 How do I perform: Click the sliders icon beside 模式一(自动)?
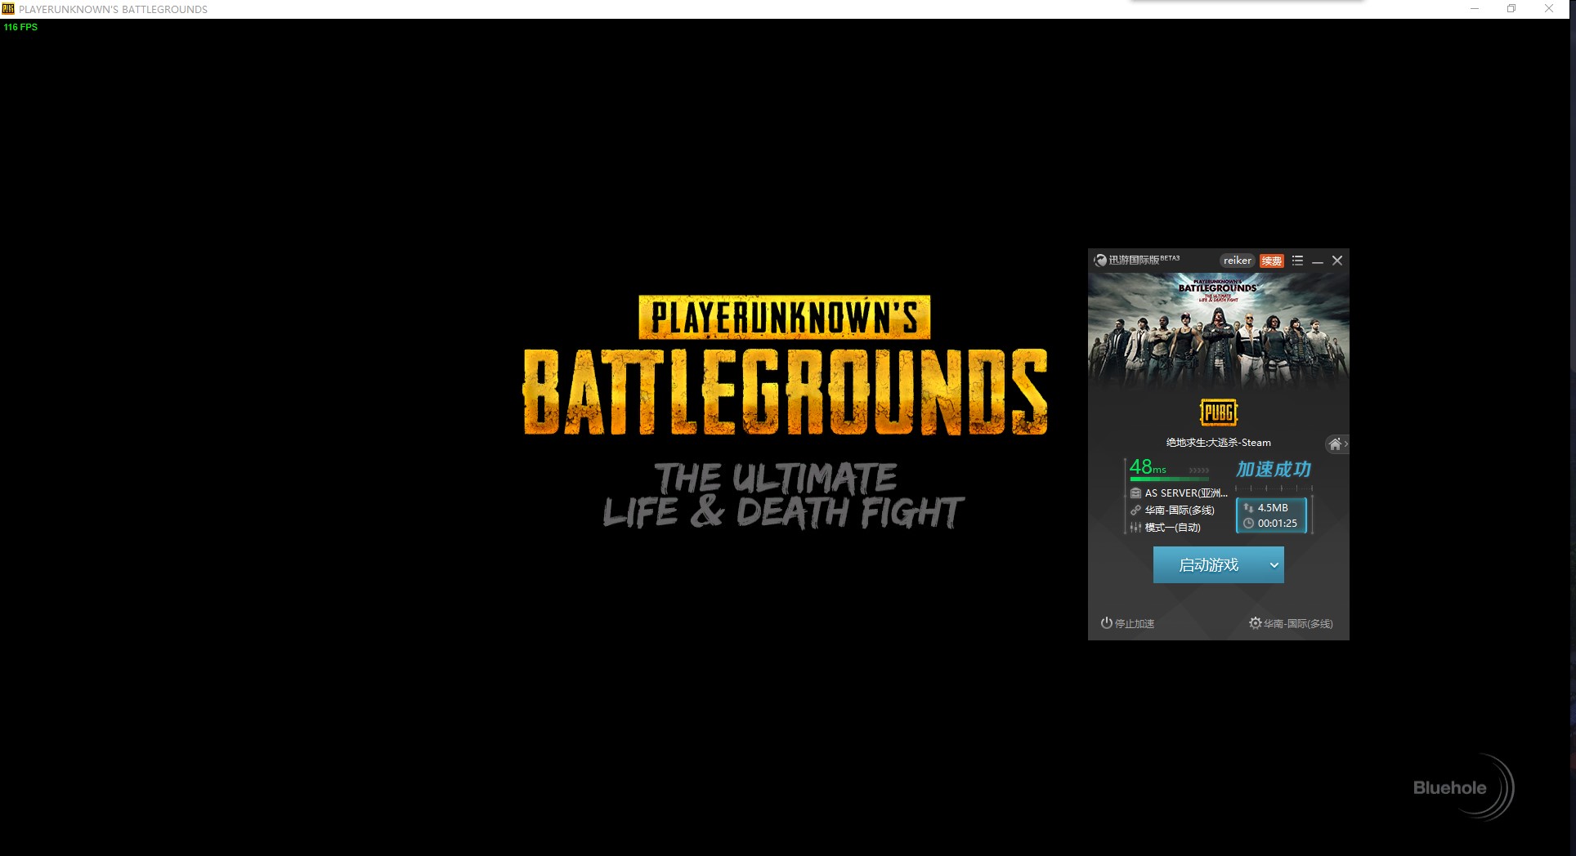click(x=1135, y=528)
